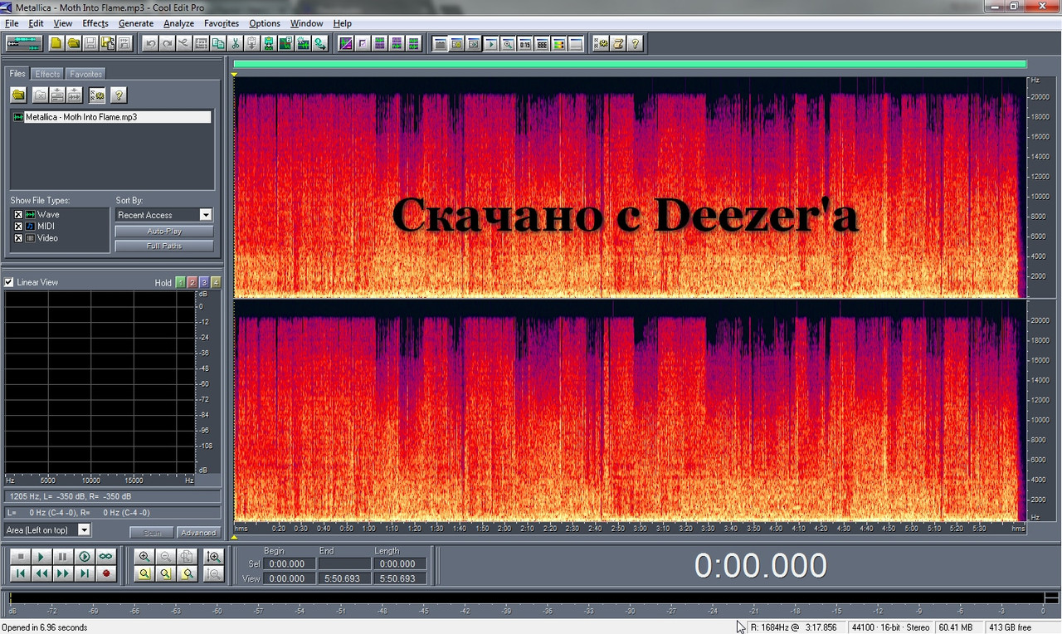Switch to the Effects tab

[47, 74]
